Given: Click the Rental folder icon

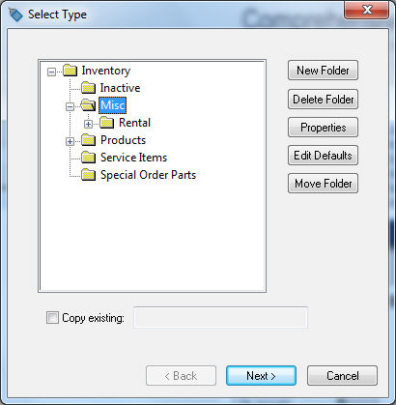Looking at the screenshot, I should [106, 123].
